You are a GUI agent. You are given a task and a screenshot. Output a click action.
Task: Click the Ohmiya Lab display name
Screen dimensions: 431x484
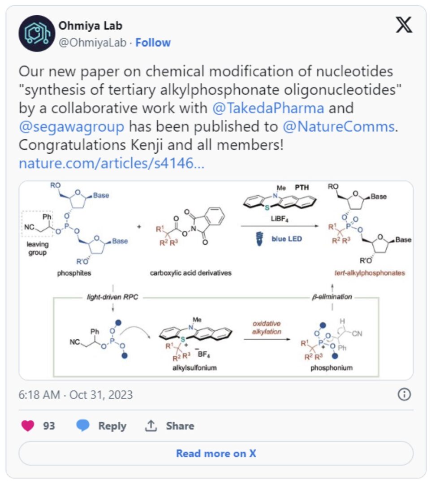point(91,26)
